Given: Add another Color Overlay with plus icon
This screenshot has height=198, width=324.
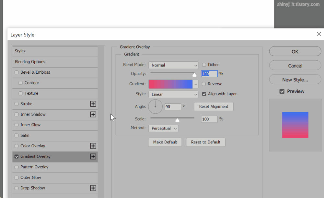Looking at the screenshot, I should coord(93,146).
